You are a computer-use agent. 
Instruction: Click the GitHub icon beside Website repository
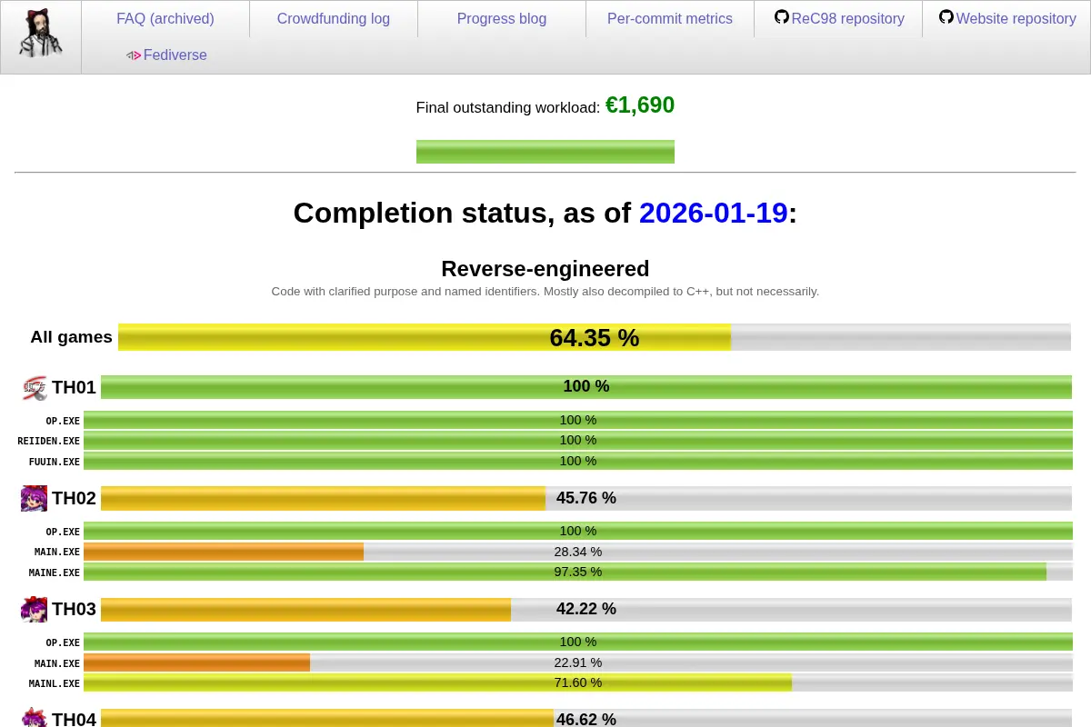coord(946,17)
